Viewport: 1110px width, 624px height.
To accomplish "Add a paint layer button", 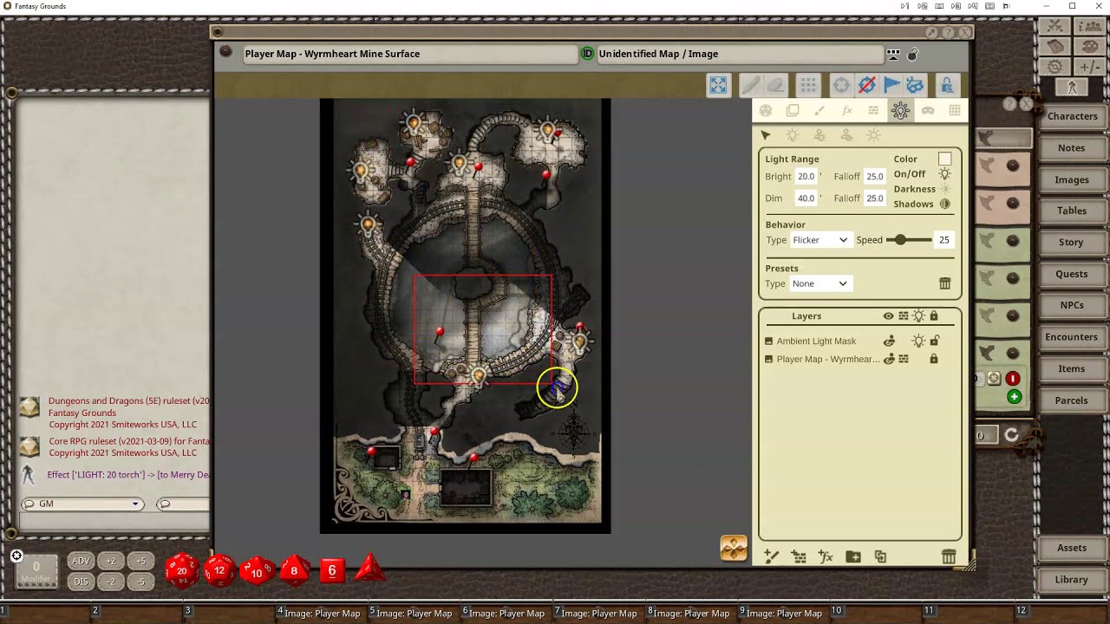I will 772,556.
